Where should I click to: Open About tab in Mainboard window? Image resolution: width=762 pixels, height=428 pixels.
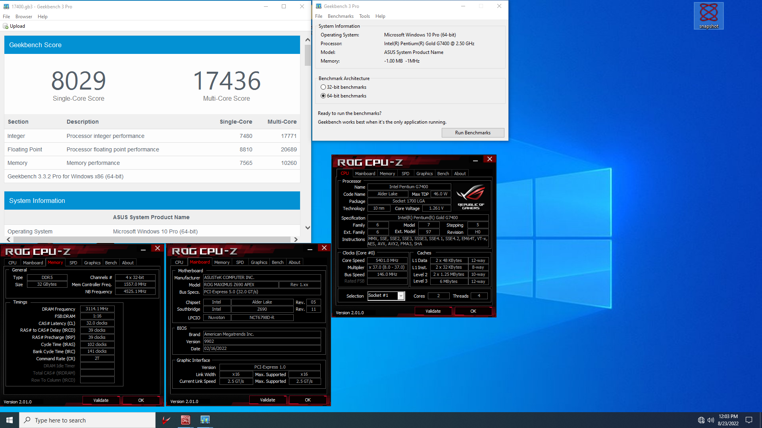[294, 262]
